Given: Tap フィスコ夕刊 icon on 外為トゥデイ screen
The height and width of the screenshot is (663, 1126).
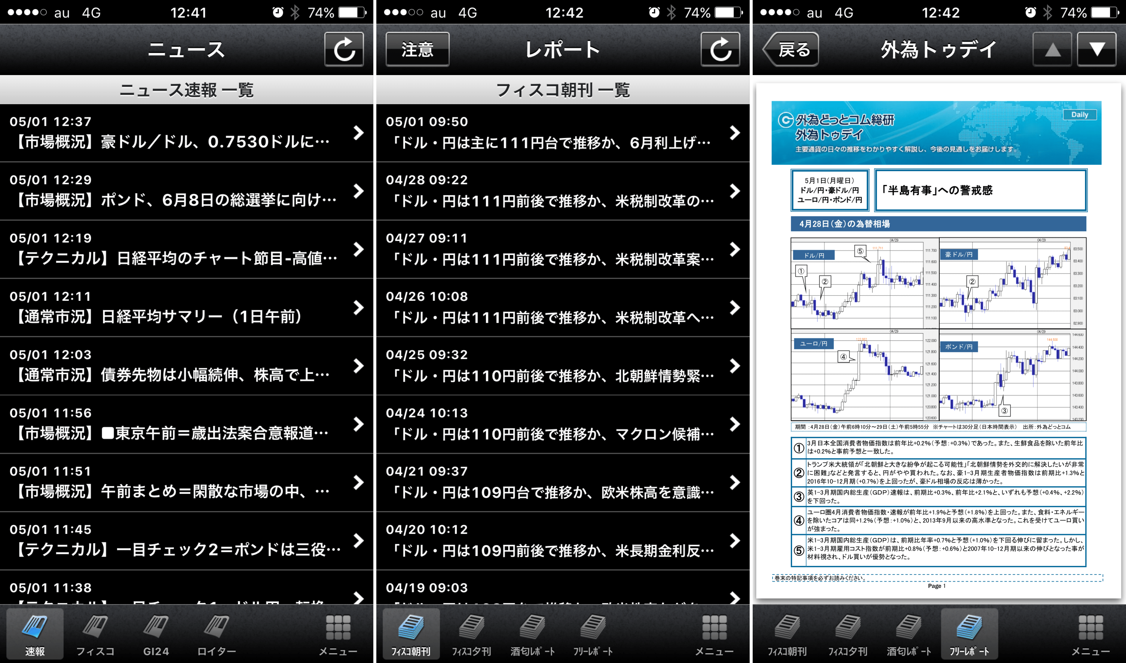Looking at the screenshot, I should tap(848, 634).
